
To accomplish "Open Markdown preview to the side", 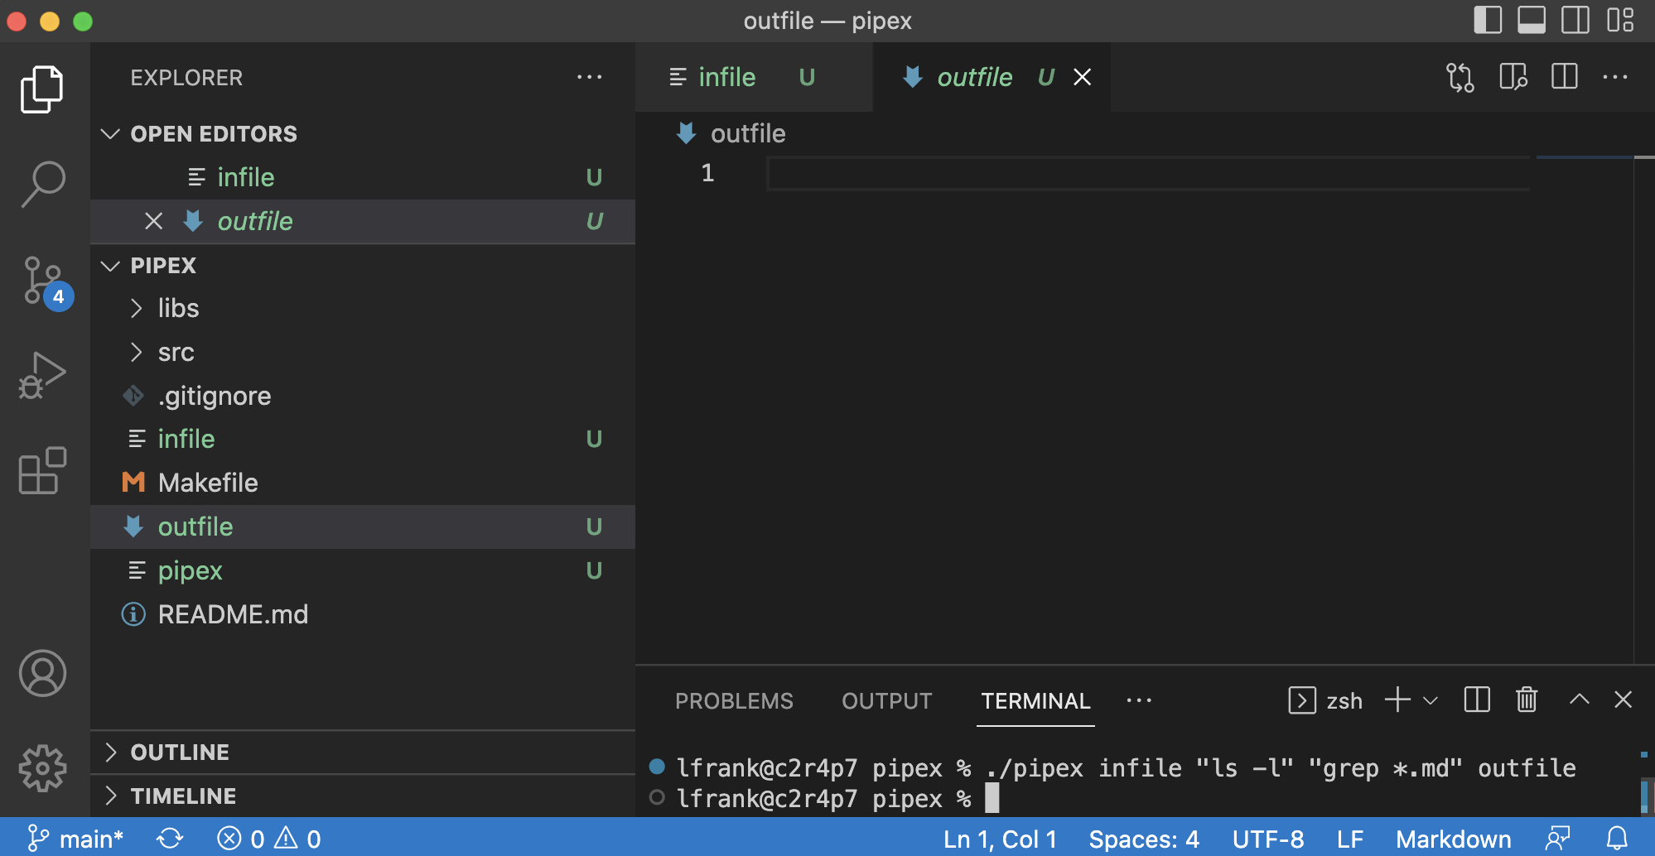I will tap(1513, 77).
